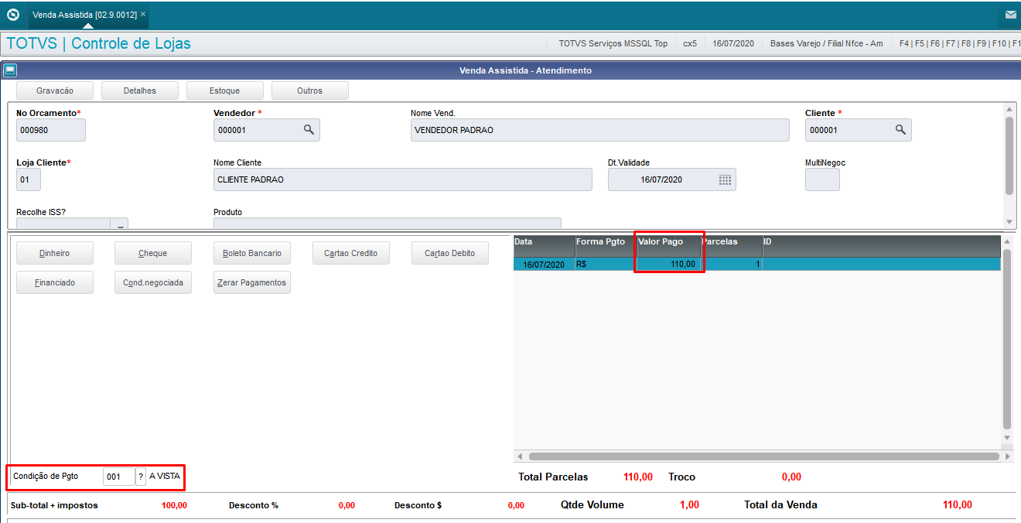Search Vendedor using the magnifier icon
Screen dimensions: 1021x523
(309, 130)
